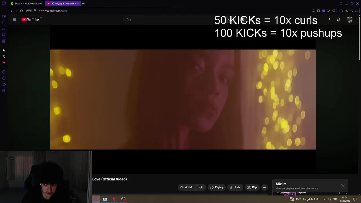Open the 'M' sidebar panel icon
The height and width of the screenshot is (203, 361).
pos(4,41)
